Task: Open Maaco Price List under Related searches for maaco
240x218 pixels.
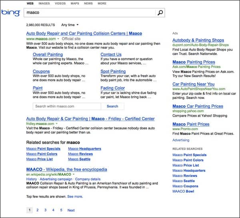Action: point(40,159)
